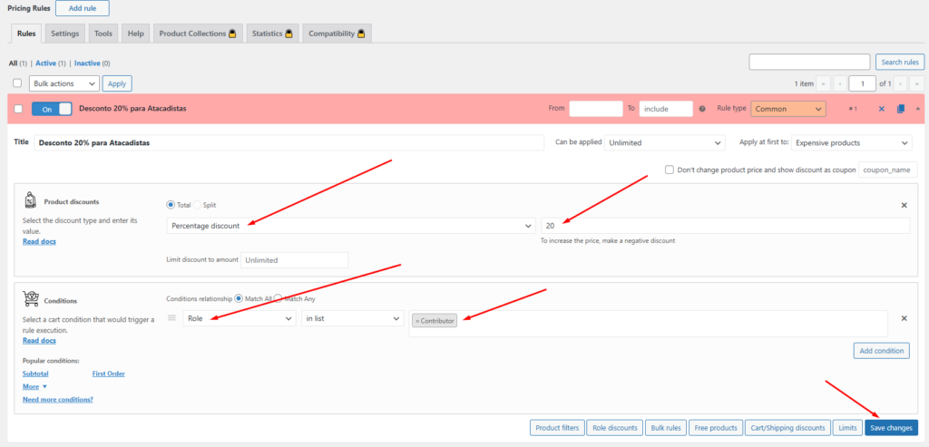Filter rules by Active
Screen dimensions: 929x447
[x=45, y=63]
